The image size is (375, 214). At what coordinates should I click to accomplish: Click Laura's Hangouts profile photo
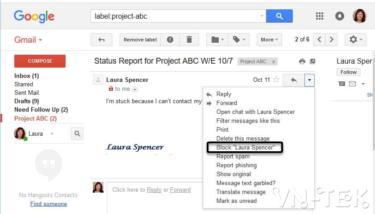[x=20, y=133]
